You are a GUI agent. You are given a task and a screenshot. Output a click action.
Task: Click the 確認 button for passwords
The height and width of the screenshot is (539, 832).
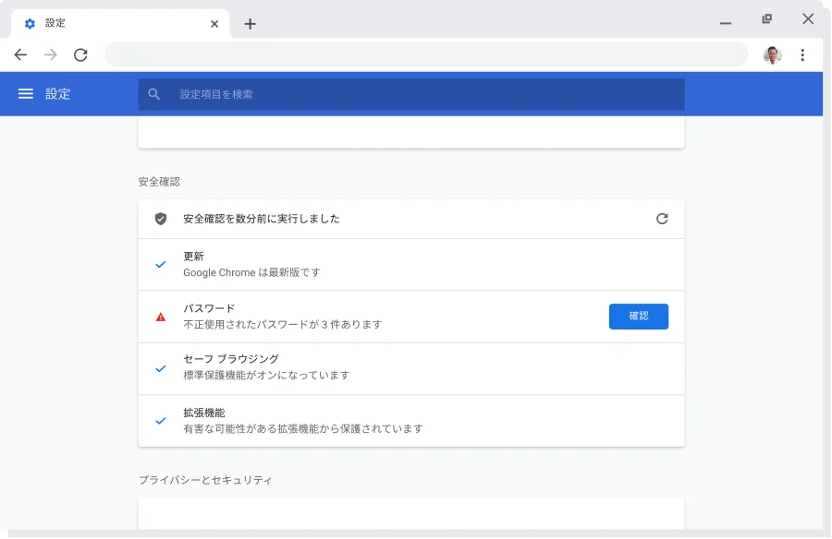pyautogui.click(x=638, y=317)
